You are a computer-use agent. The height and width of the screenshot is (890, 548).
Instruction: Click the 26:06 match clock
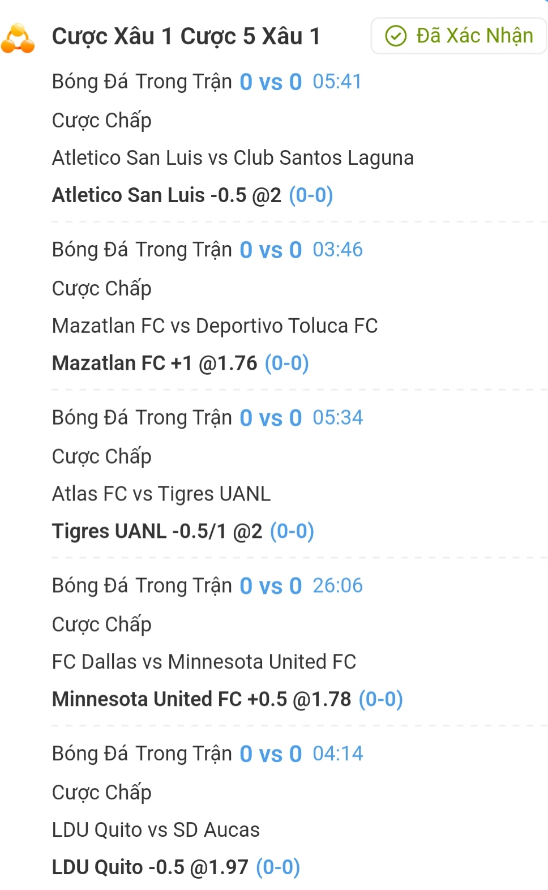point(337,586)
